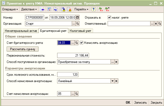Show tax entries Дт/Кт Н icon

tap(107, 9)
